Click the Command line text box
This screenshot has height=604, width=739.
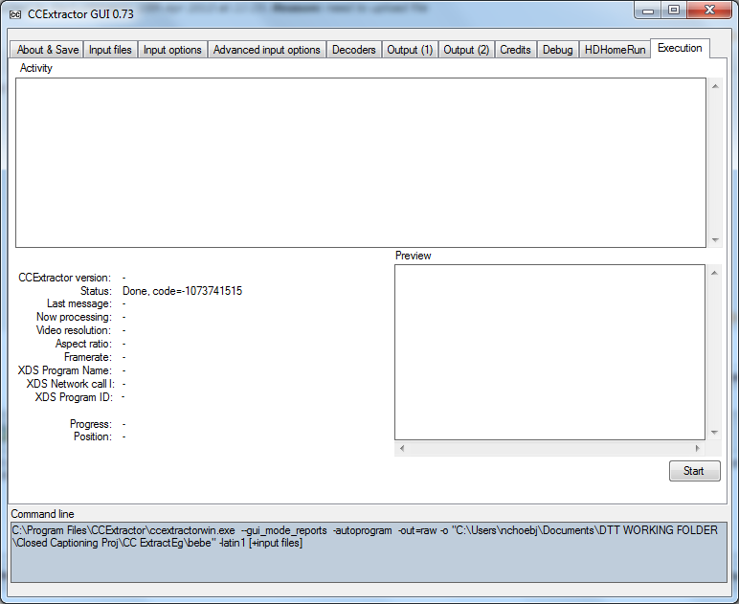pyautogui.click(x=369, y=551)
